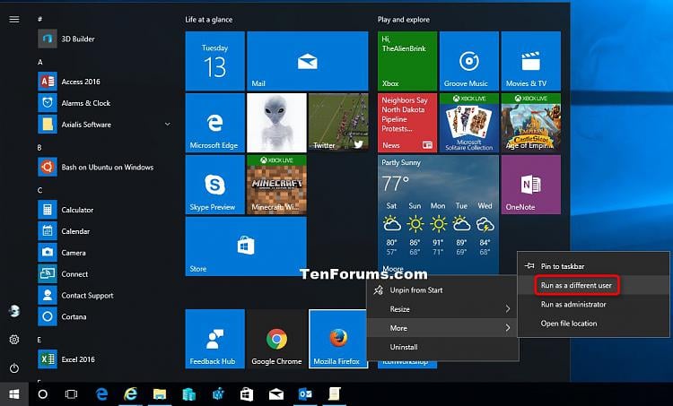This screenshot has width=673, height=406.
Task: Open the Microsoft Edge tile
Action: [x=215, y=123]
